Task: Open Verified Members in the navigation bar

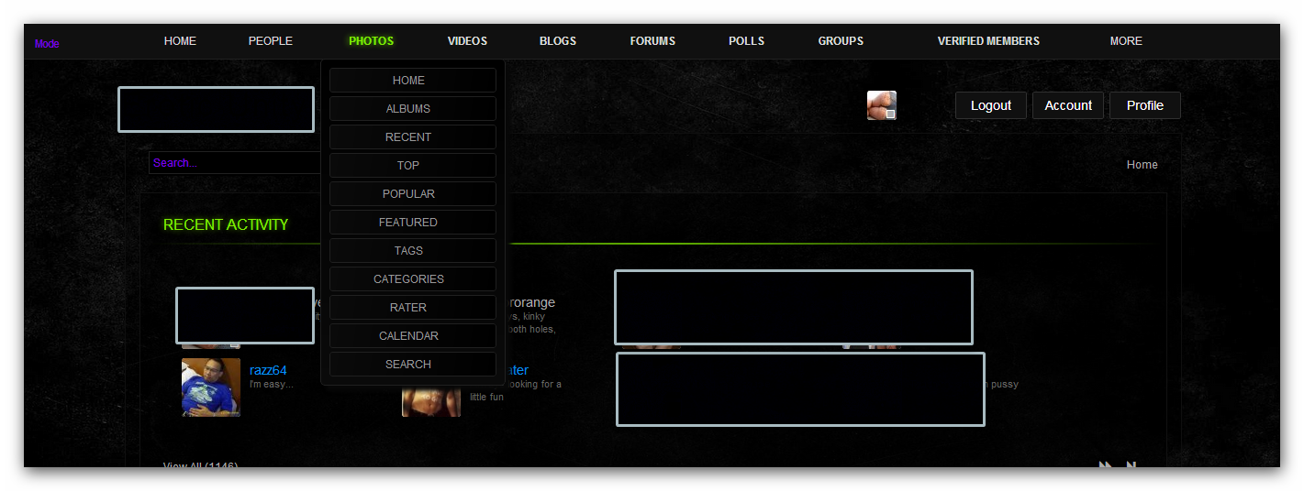Action: pos(988,41)
